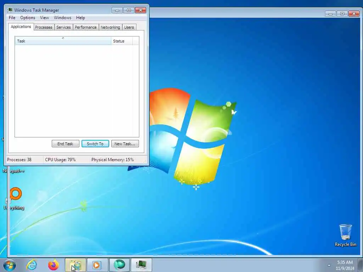This screenshot has width=363, height=272.
Task: Open the Options menu in Task Manager
Action: tap(28, 18)
